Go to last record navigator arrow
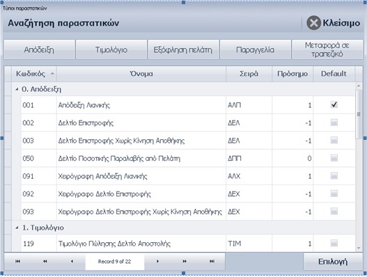Screen dimensions: 367x277 point(212,261)
